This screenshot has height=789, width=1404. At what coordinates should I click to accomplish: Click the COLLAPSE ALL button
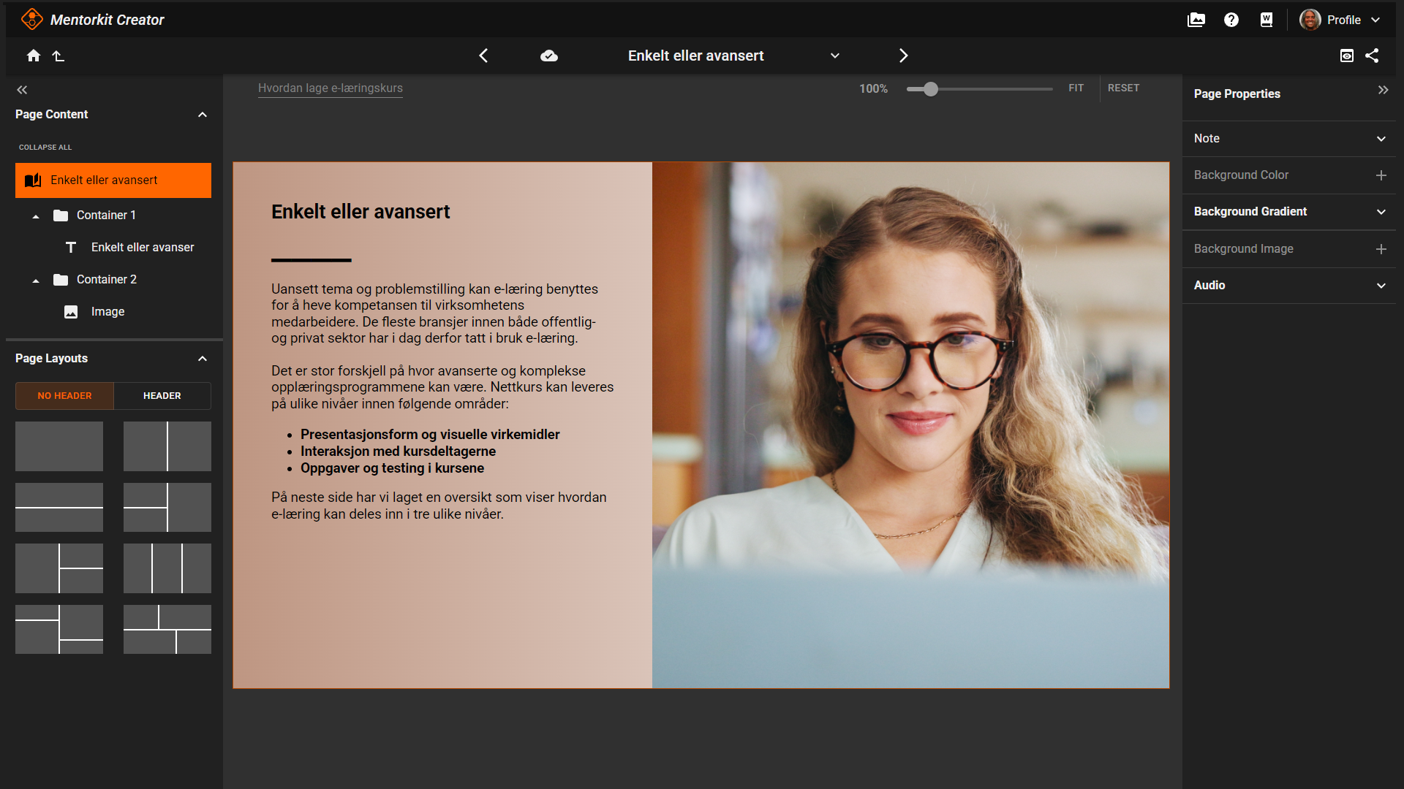click(x=45, y=147)
